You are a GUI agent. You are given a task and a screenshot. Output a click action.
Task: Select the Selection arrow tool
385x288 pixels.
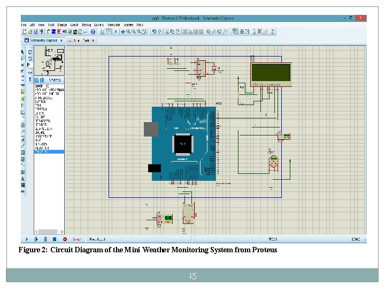(22, 52)
